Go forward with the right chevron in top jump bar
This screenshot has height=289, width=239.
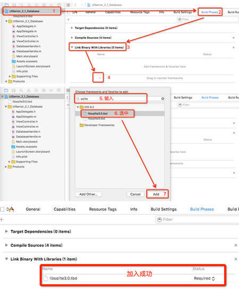pyautogui.click(x=82, y=5)
